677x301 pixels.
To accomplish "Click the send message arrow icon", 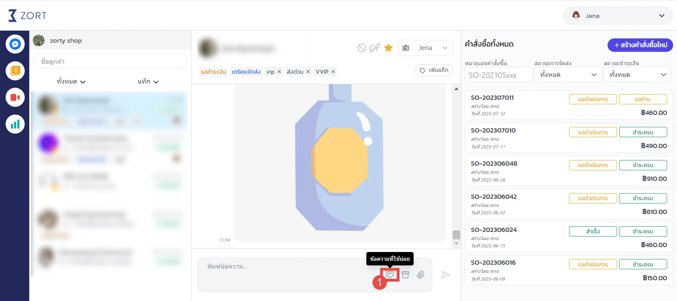I will pyautogui.click(x=446, y=275).
